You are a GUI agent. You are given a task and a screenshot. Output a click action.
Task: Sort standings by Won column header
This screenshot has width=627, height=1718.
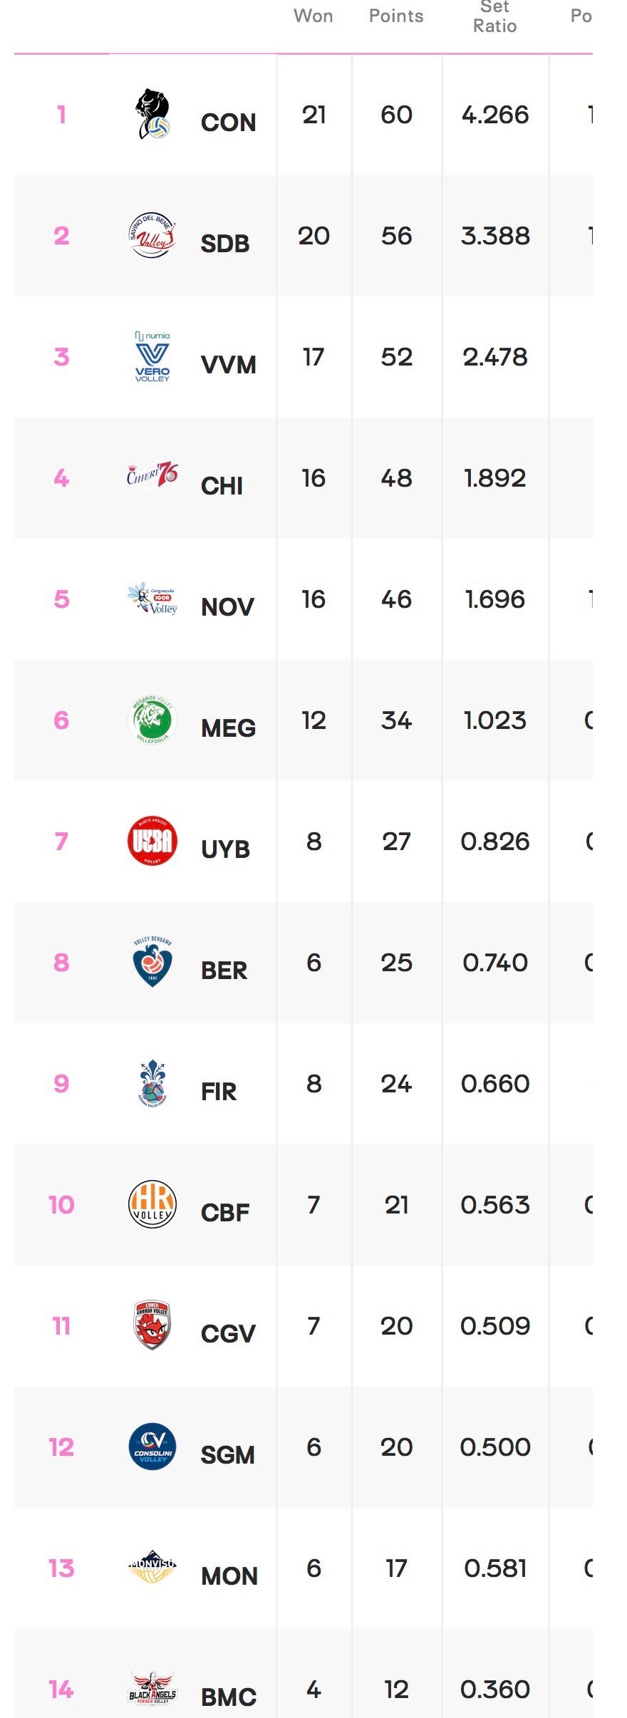(313, 16)
